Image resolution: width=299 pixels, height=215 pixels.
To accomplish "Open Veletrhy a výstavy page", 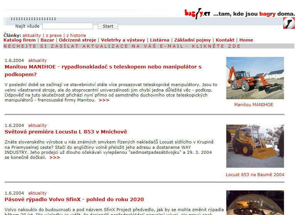I will point(123,40).
